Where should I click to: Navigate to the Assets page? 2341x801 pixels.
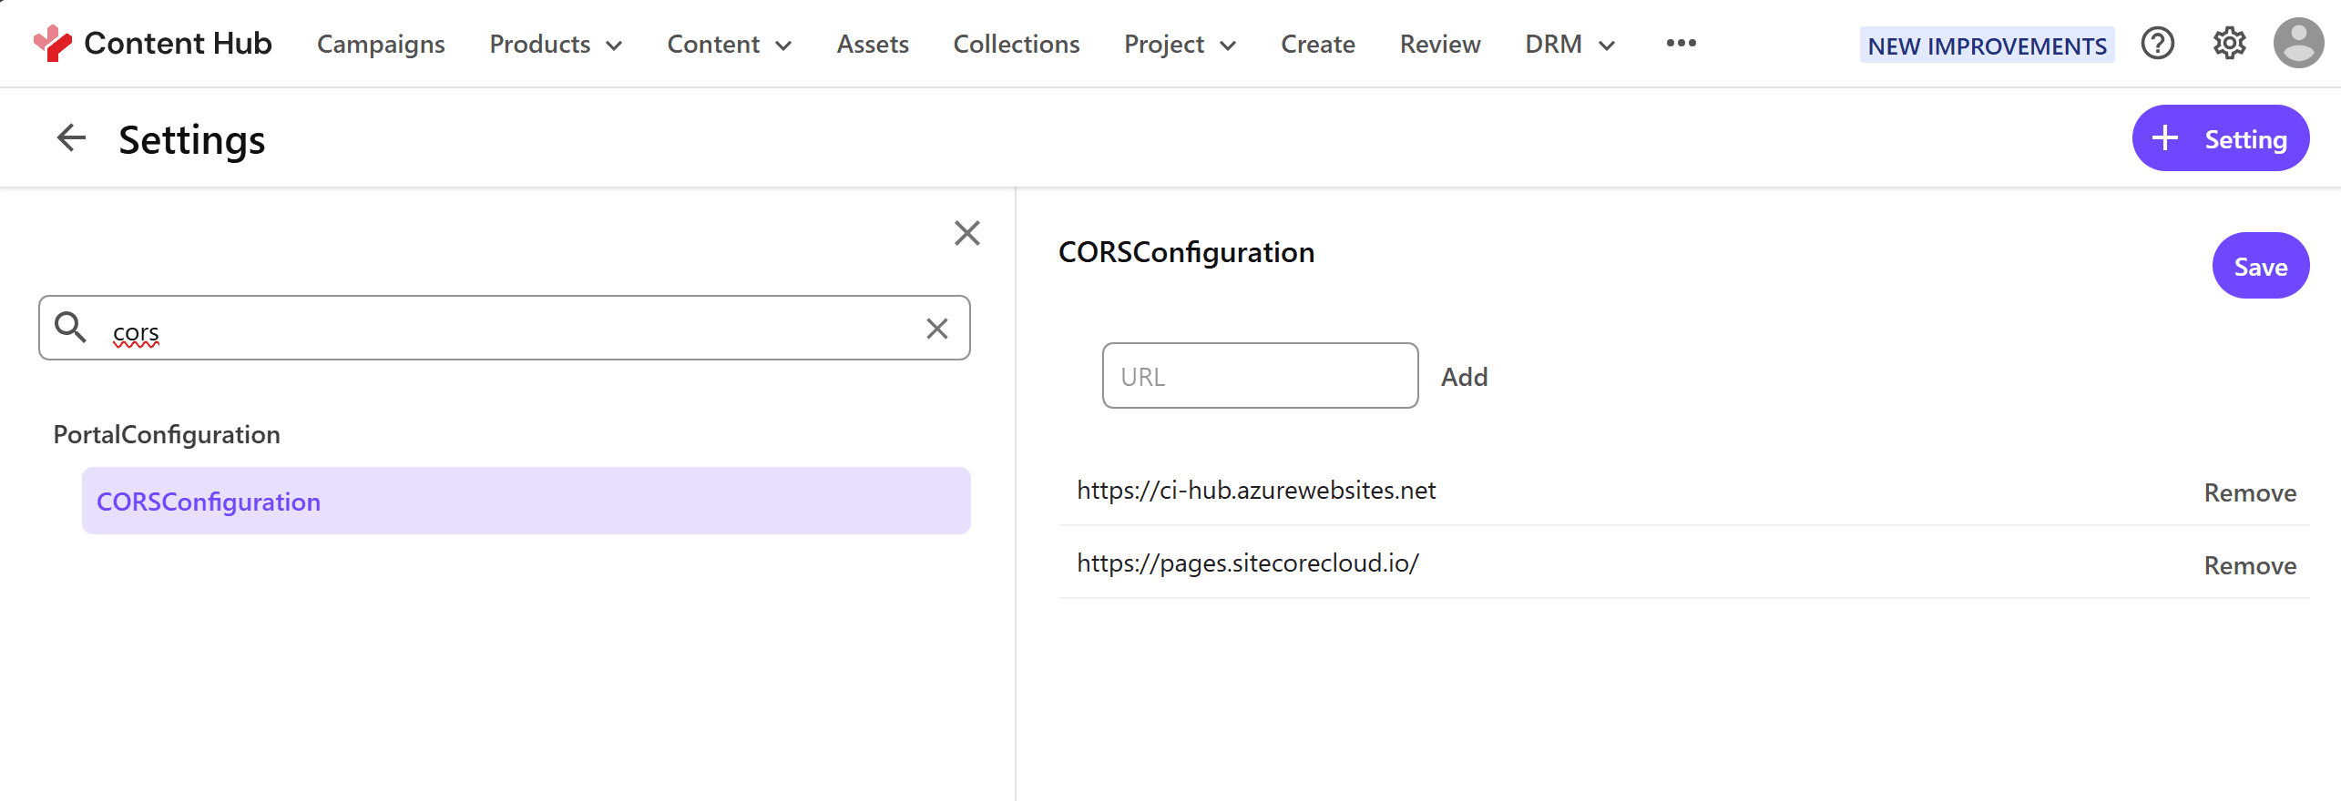(872, 45)
